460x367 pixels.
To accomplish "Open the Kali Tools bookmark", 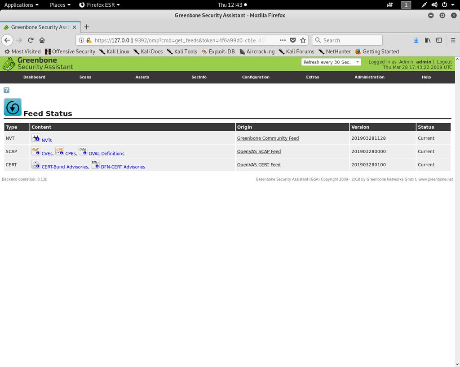I will tap(182, 52).
